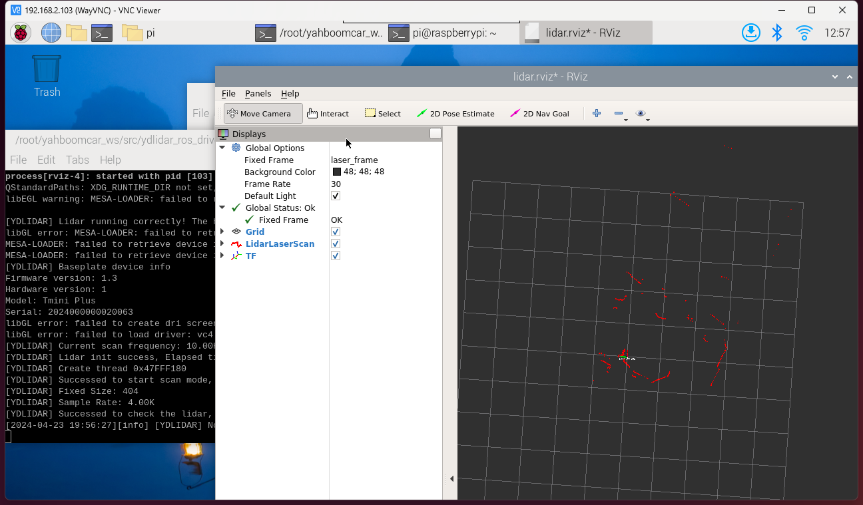The image size is (863, 505).
Task: Expand the LidarLaserScan display item
Action: pos(222,244)
